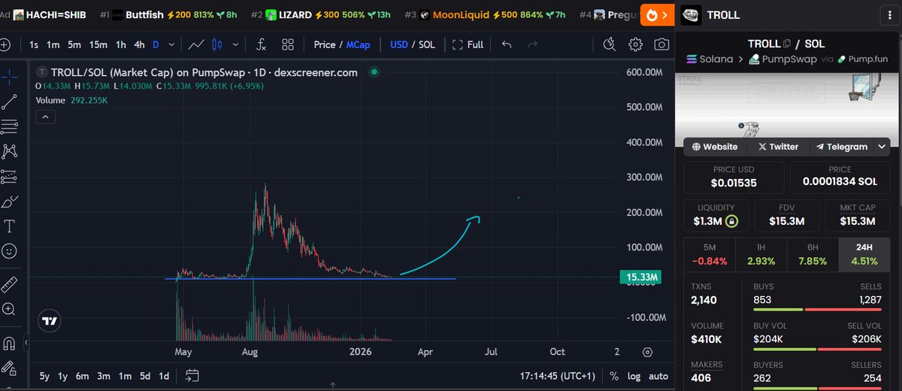Show the 6H price change tab
This screenshot has height=391, width=902.
811,253
